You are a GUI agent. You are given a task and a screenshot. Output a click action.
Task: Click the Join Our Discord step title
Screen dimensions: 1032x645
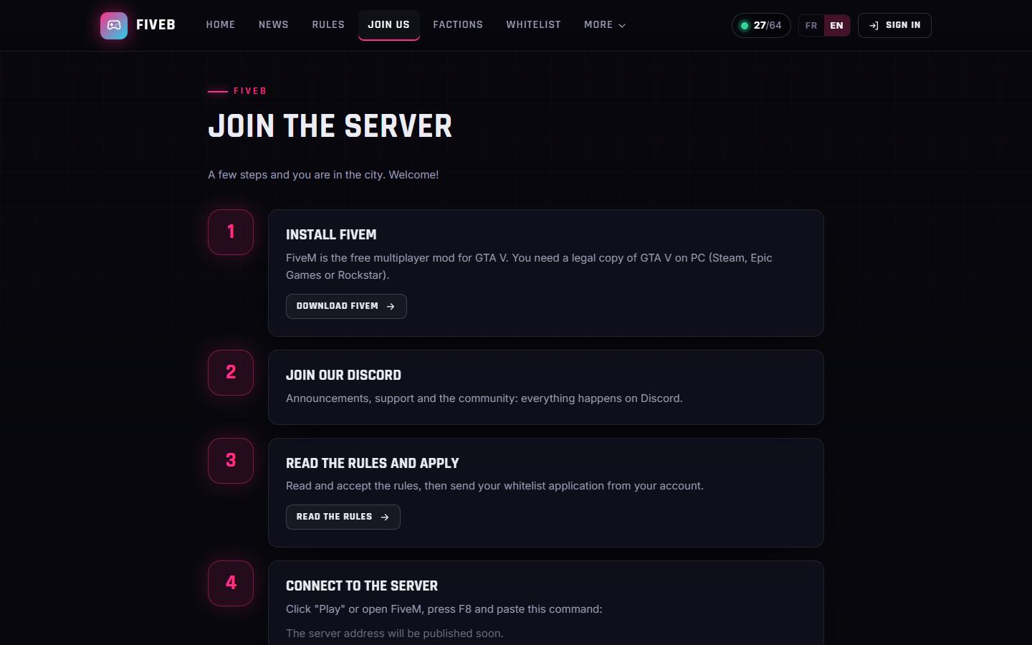[343, 376]
